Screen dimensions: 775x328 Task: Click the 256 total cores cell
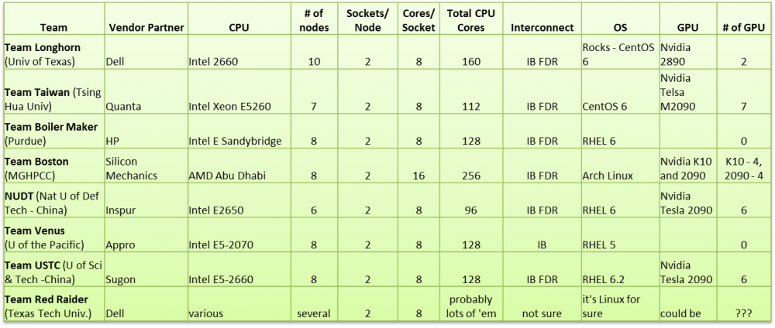coord(470,176)
